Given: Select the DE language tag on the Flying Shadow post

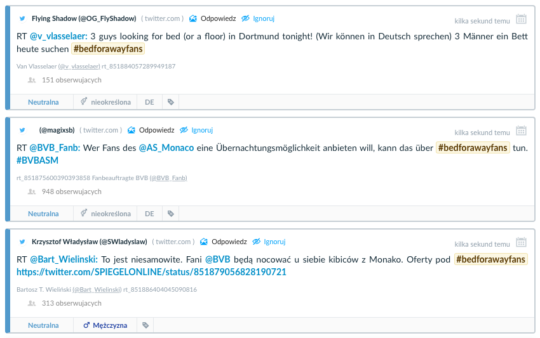Looking at the screenshot, I should 149,102.
